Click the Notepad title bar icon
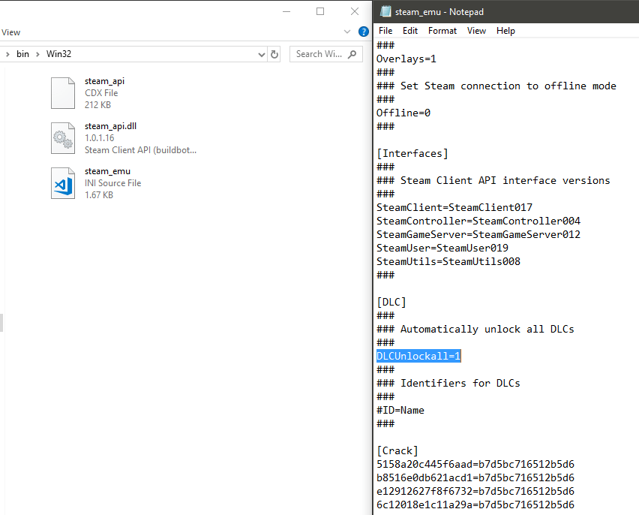The width and height of the screenshot is (639, 515). [385, 11]
